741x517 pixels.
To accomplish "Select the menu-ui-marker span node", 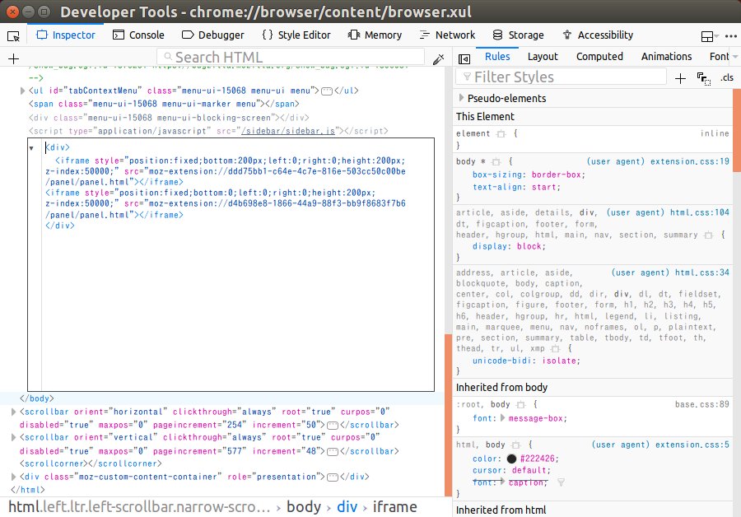I will (x=164, y=104).
